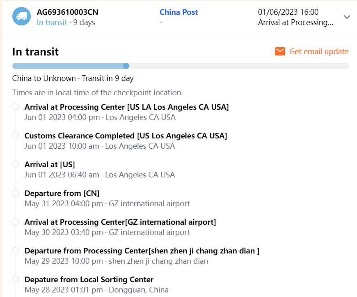Select tracking number AG693610003CN
This screenshot has width=357, height=297.
click(67, 12)
